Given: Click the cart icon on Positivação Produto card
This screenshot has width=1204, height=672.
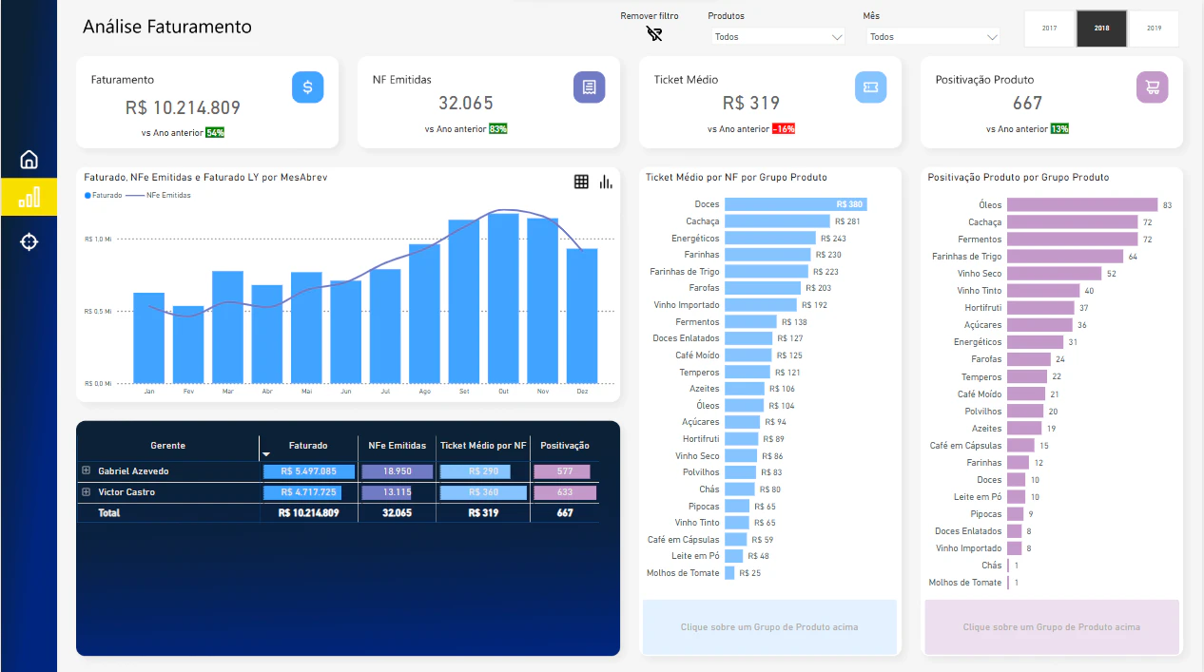Looking at the screenshot, I should [1152, 87].
